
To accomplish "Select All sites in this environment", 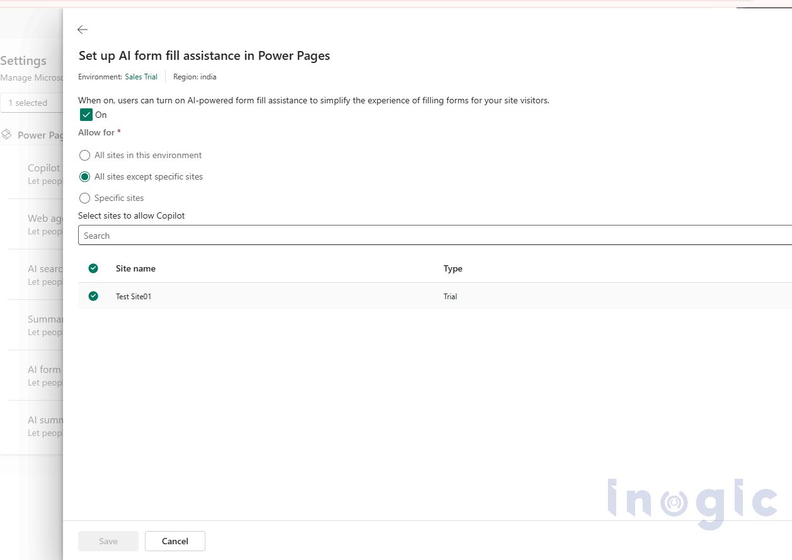I will click(x=84, y=155).
